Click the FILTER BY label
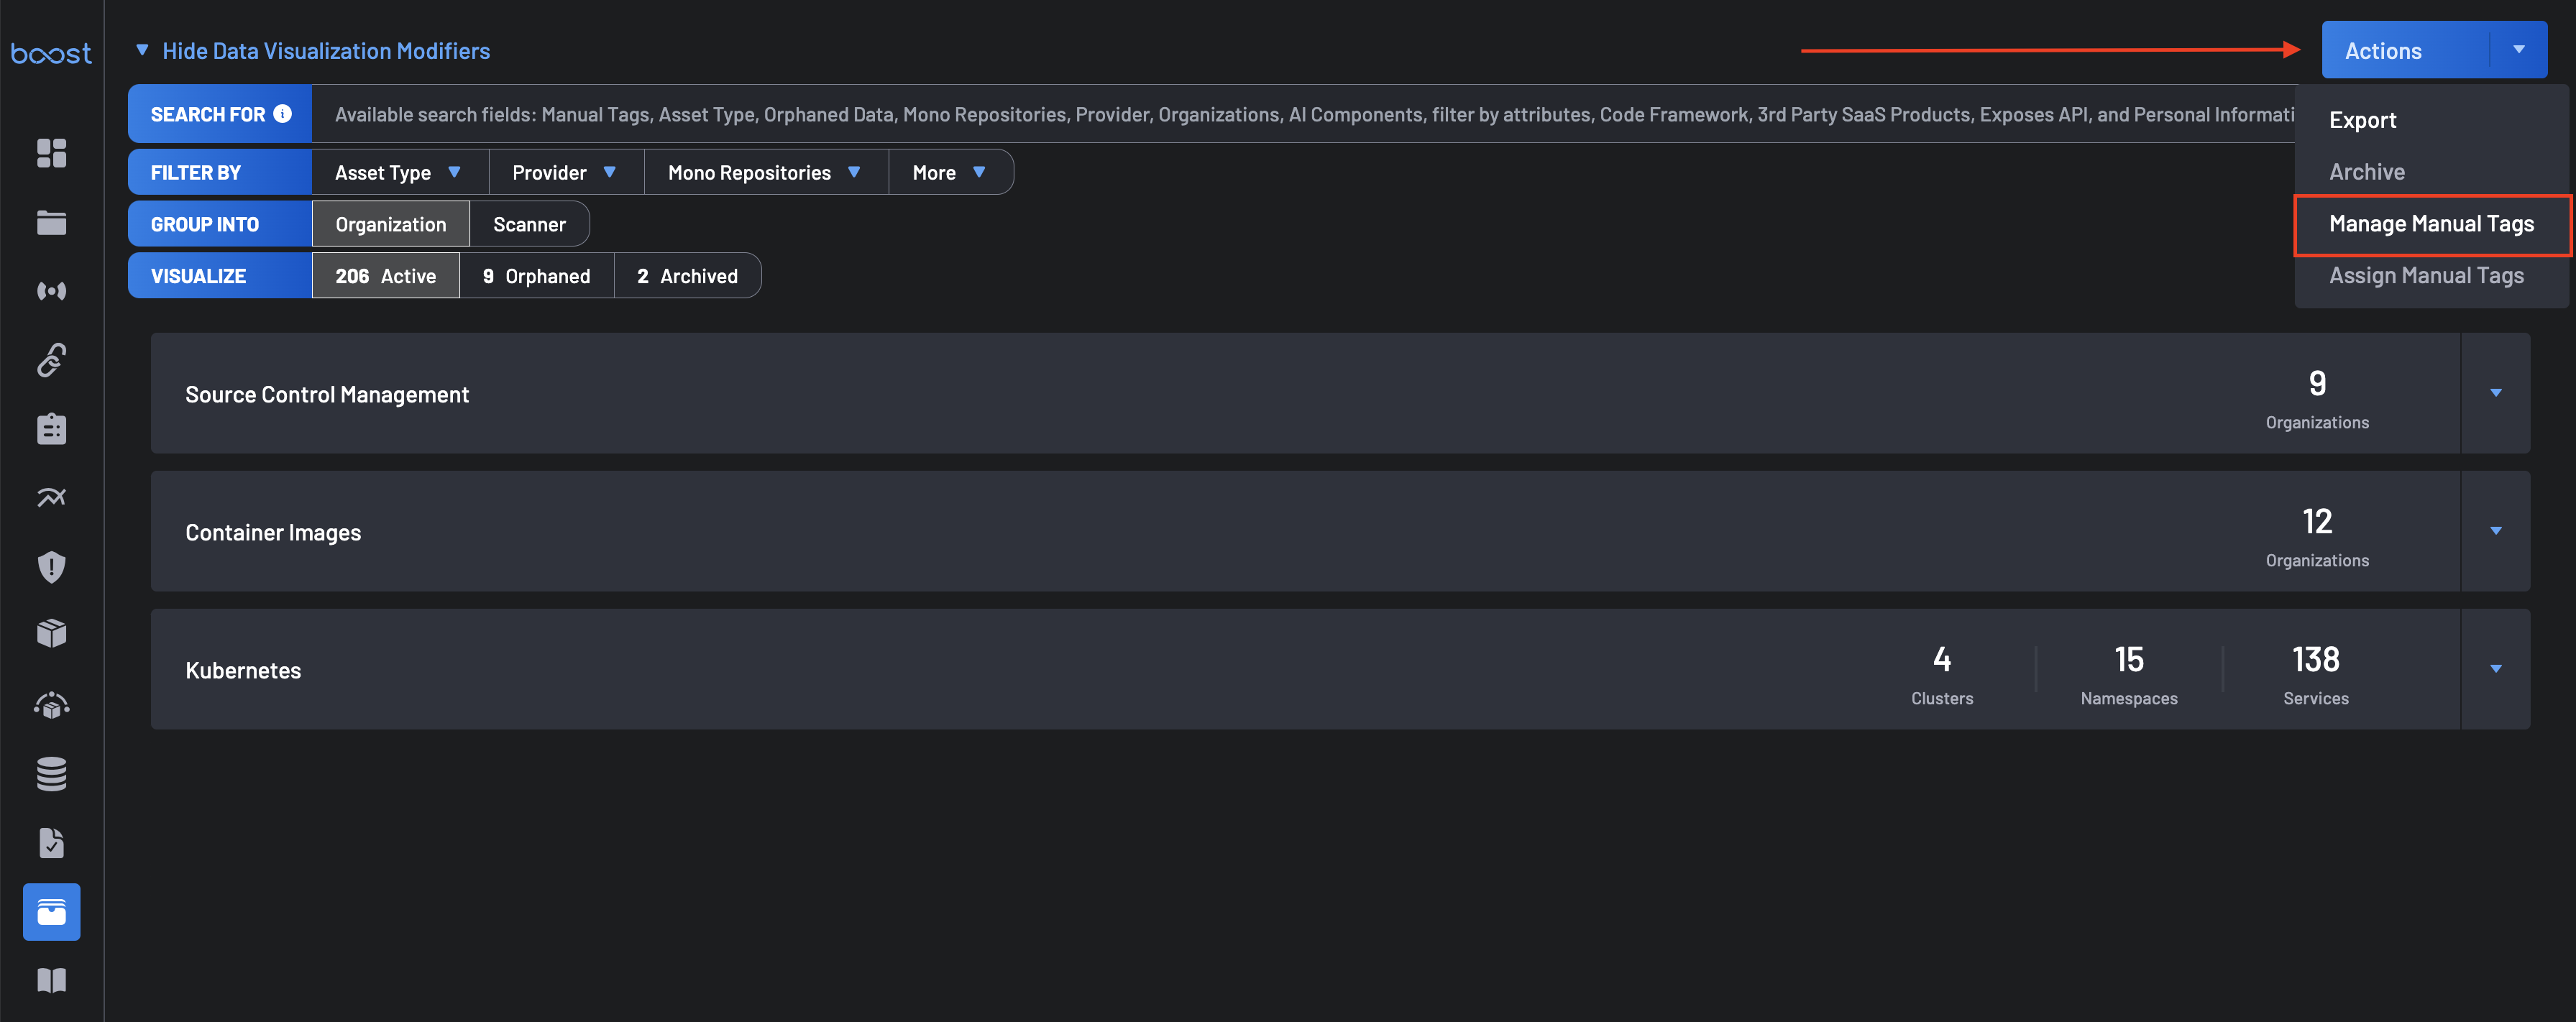Image resolution: width=2576 pixels, height=1022 pixels. pos(196,172)
